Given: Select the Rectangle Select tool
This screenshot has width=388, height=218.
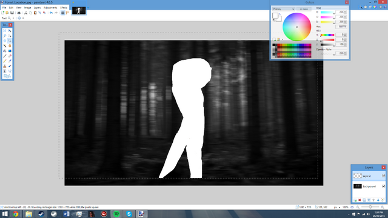Looking at the screenshot, I should [x=5, y=31].
